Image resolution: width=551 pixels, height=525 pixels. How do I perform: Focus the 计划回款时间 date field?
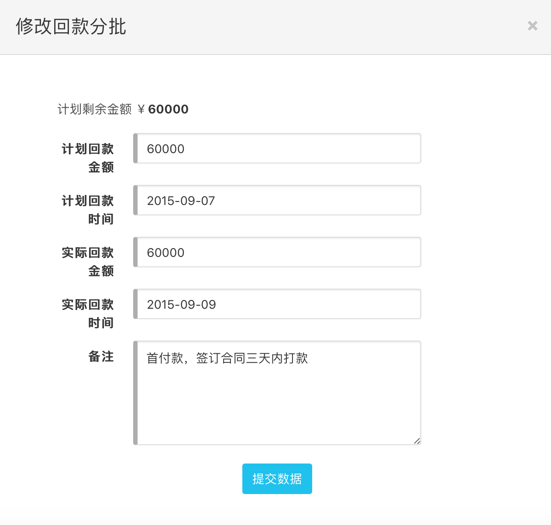(x=279, y=201)
